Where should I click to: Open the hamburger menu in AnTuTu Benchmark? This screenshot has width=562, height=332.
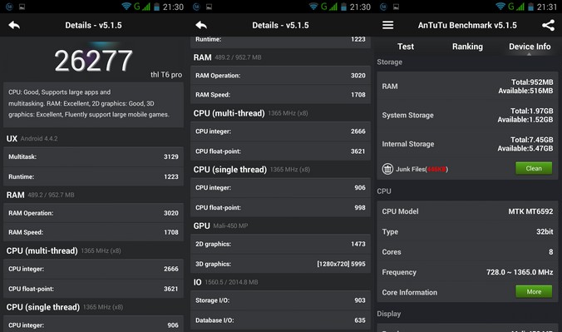coord(387,25)
